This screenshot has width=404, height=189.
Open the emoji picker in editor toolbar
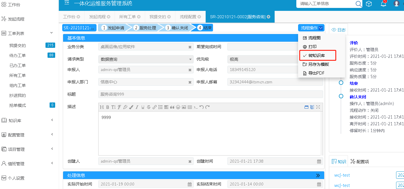(178, 107)
